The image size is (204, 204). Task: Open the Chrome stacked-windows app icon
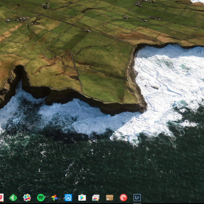(96, 197)
